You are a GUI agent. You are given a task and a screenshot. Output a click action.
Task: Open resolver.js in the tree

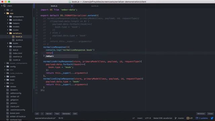(17, 56)
